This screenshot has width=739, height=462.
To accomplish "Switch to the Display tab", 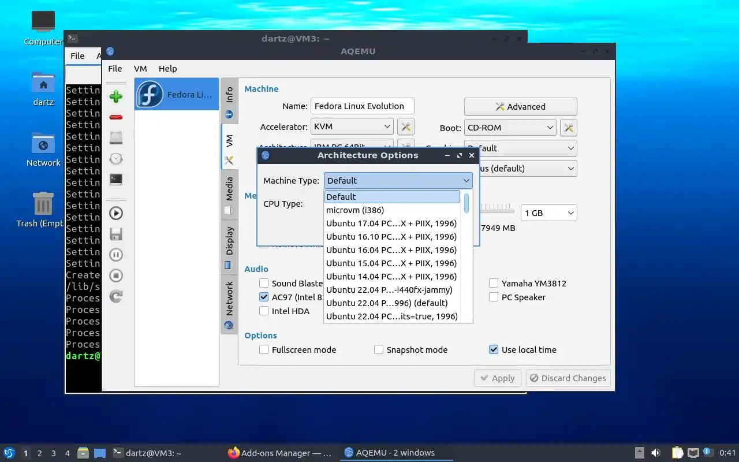I will click(x=229, y=248).
